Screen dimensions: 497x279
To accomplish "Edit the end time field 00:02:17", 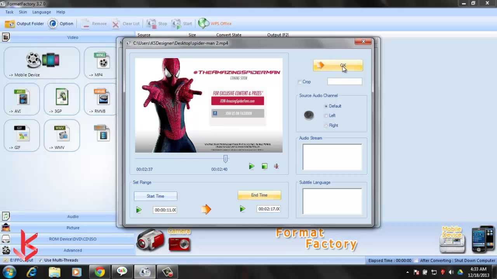I will tap(269, 209).
